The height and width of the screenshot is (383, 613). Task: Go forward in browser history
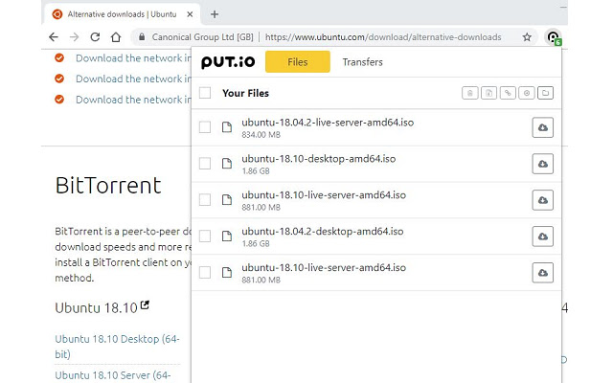click(74, 37)
